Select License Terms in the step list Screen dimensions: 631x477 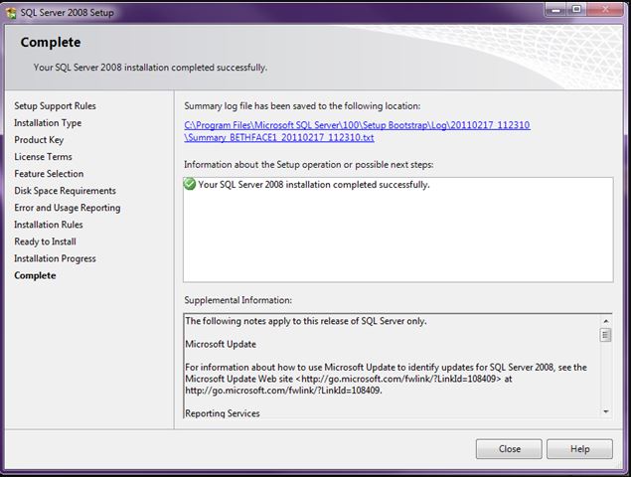[x=43, y=157]
